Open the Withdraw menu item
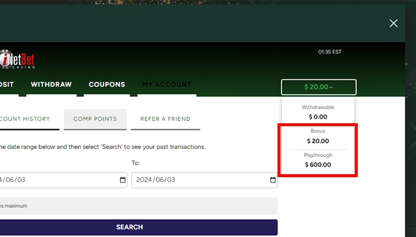416x237 pixels. point(51,85)
